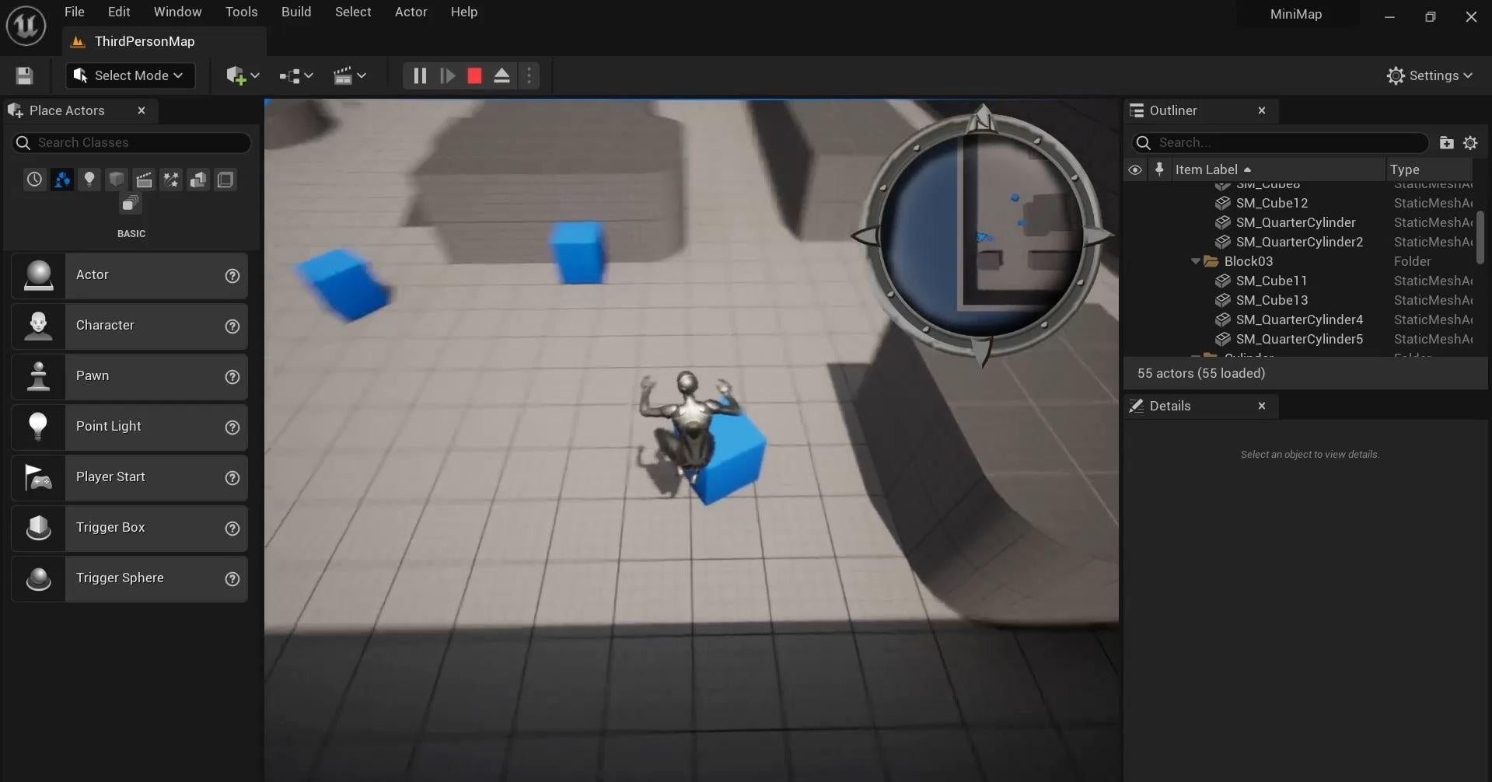1492x782 pixels.
Task: Select the Basic actors category icon
Action: 62,180
